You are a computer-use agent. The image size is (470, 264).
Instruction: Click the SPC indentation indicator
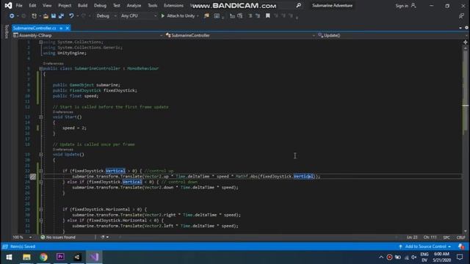tap(446, 237)
